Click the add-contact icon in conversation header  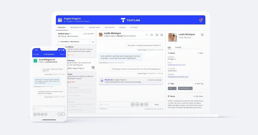pyautogui.click(x=147, y=35)
